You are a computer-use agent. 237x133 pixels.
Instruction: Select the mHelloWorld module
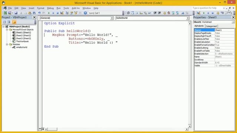tap(21, 47)
